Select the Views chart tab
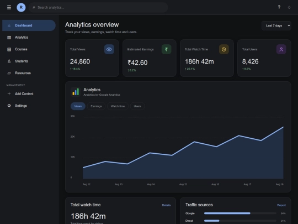This screenshot has width=298, height=224. (78, 106)
